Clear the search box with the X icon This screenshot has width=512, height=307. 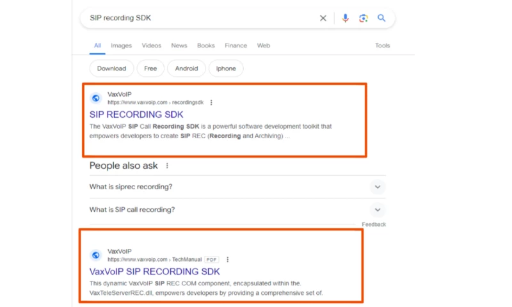(323, 19)
